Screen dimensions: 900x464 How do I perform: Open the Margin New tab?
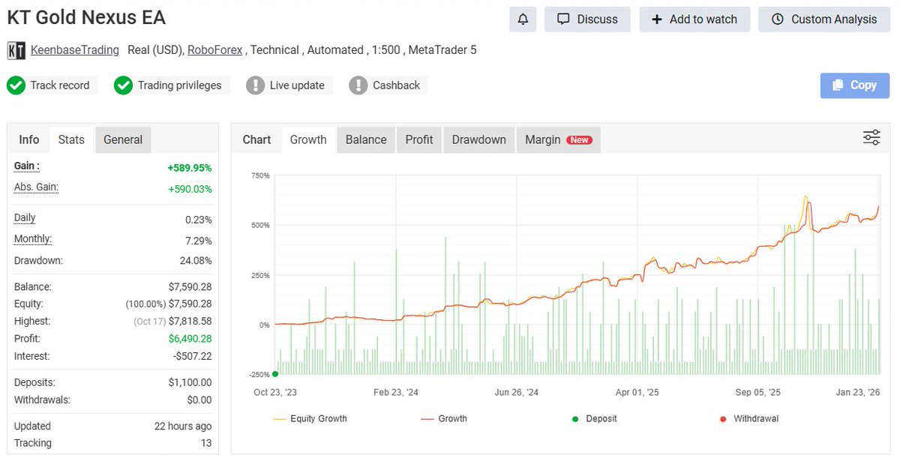click(x=559, y=139)
